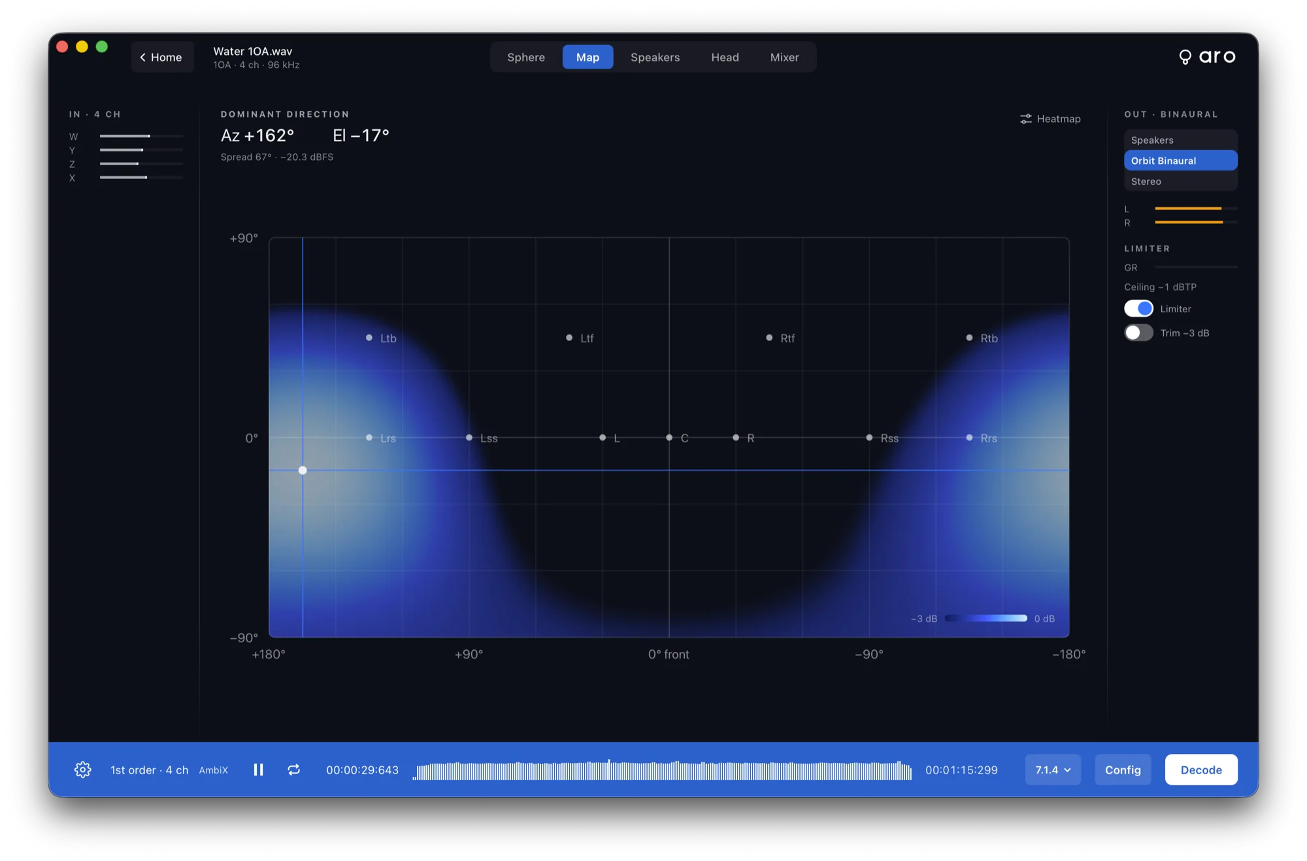This screenshot has width=1307, height=861.
Task: Open the Mixer tab
Action: [x=784, y=57]
